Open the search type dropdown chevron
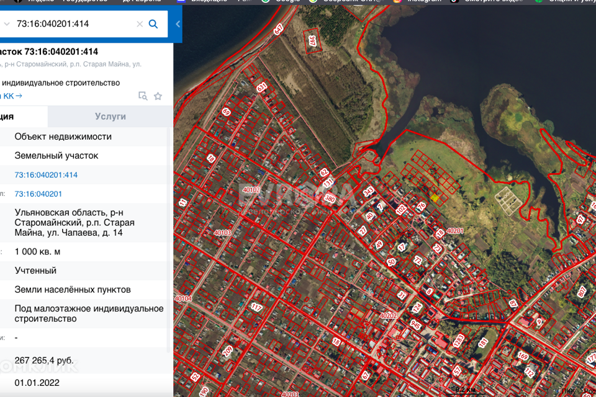 pos(6,24)
